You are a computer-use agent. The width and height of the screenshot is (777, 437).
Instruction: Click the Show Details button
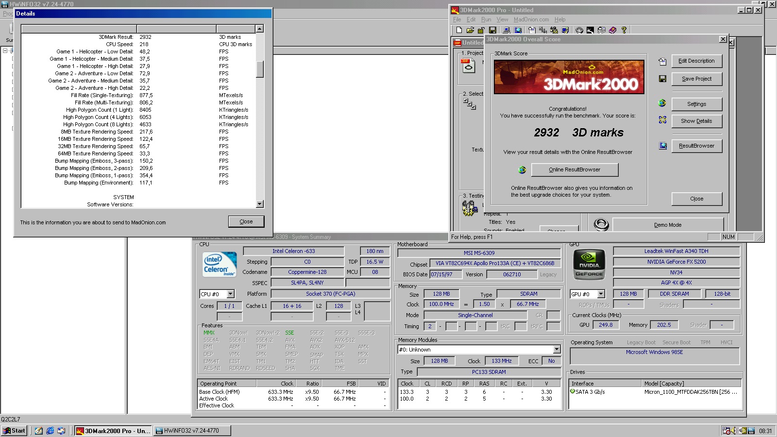[696, 121]
